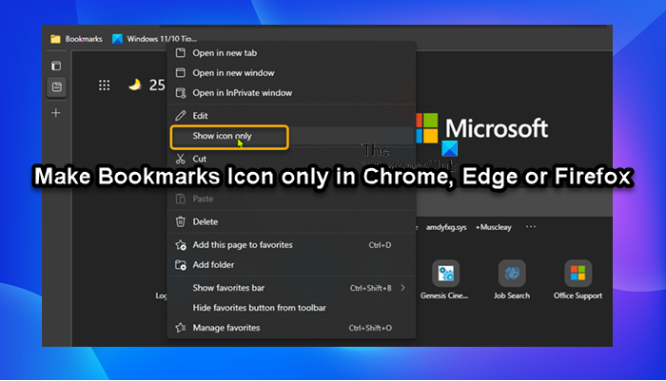Click the amdyfxg.sys quick search link

coord(446,227)
